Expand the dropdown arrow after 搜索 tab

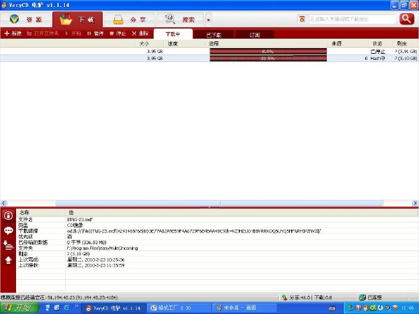coord(208,20)
